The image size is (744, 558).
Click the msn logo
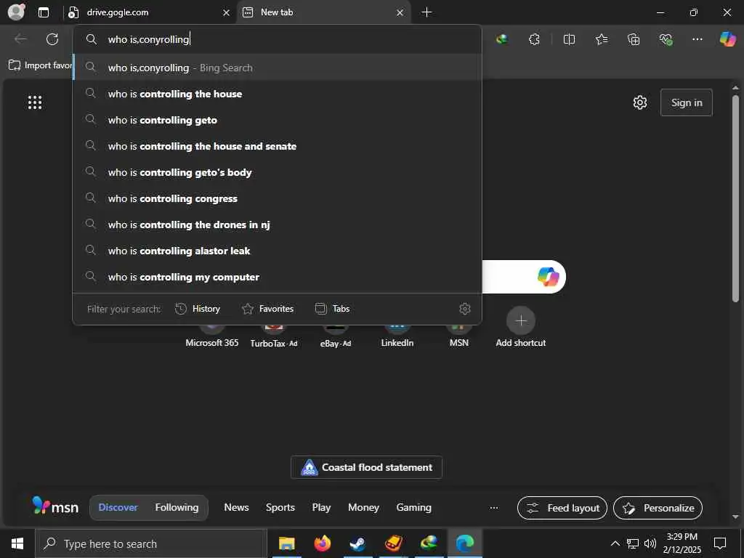pos(55,506)
